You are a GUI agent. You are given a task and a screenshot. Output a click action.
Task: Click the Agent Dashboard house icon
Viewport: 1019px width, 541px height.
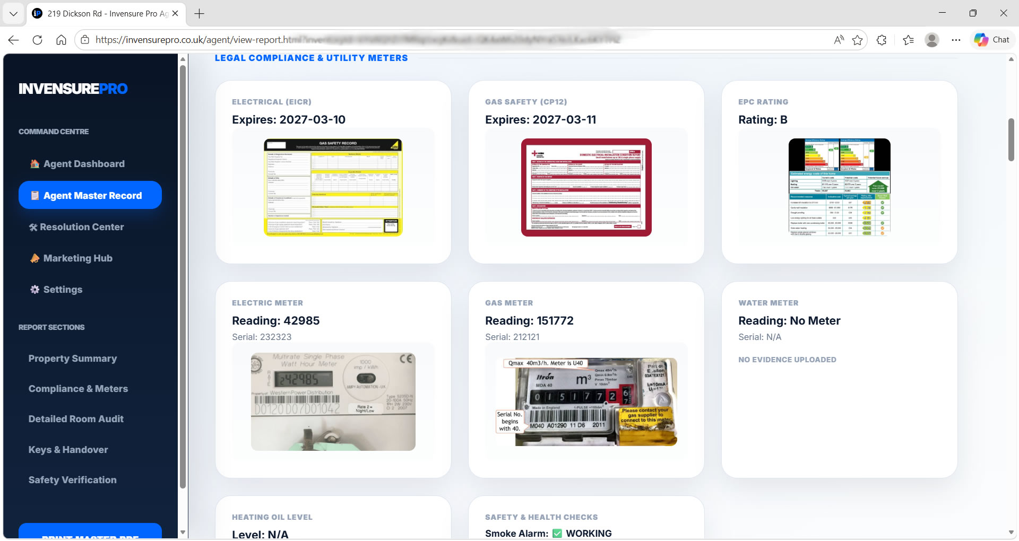(35, 164)
